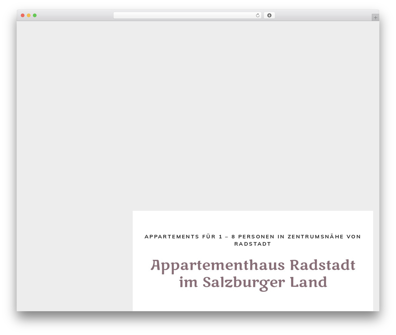Focus the browser address bar
Screen dimensions: 396x335
187,15
